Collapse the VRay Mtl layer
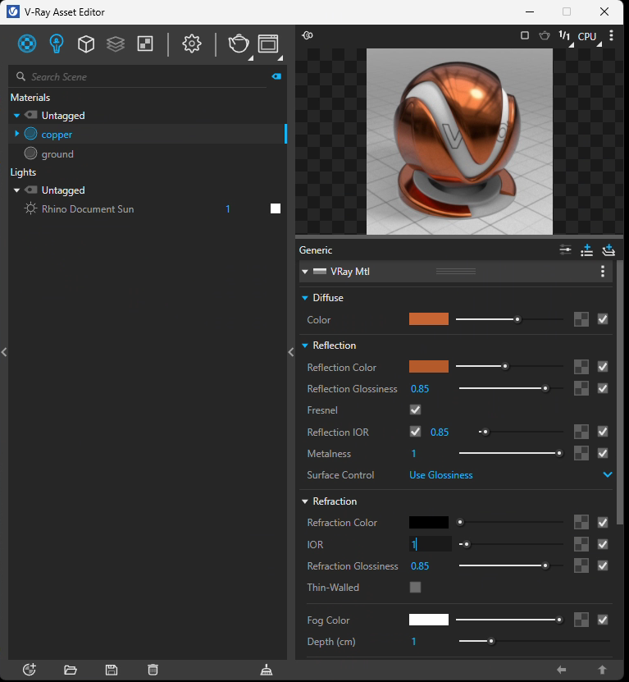The width and height of the screenshot is (629, 682). click(305, 272)
